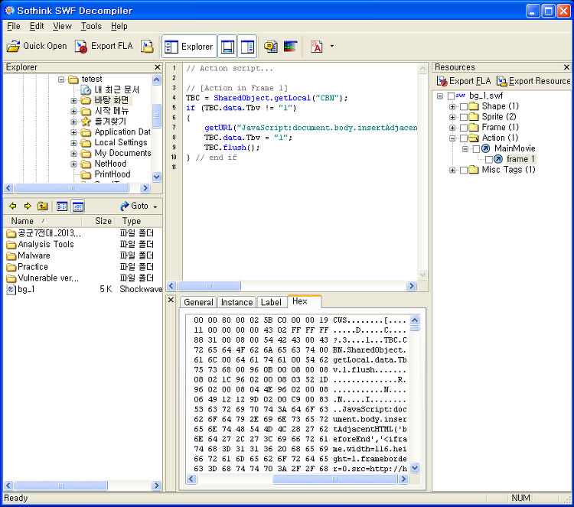
Task: Switch to details view icon
Action: pyautogui.click(x=77, y=206)
